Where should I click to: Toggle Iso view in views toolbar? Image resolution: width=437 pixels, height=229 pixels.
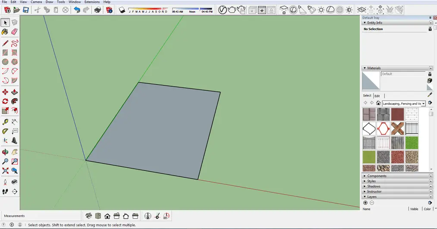[88, 216]
